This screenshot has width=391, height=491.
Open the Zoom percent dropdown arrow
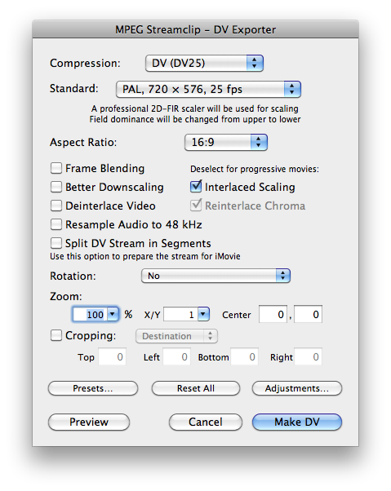pyautogui.click(x=113, y=314)
